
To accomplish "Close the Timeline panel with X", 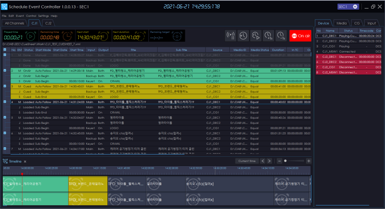I will click(x=25, y=162).
